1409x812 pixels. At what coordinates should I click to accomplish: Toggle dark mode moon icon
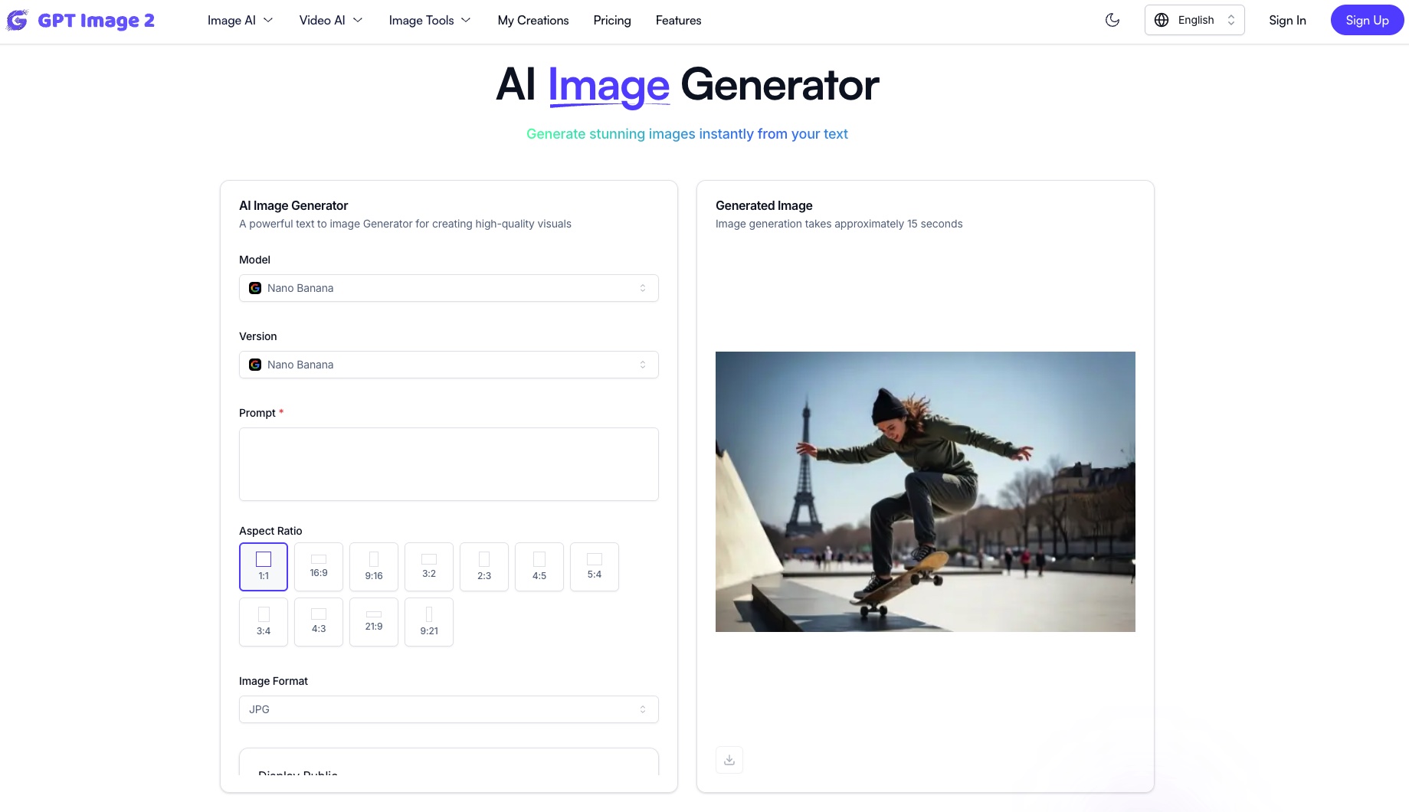coord(1112,20)
